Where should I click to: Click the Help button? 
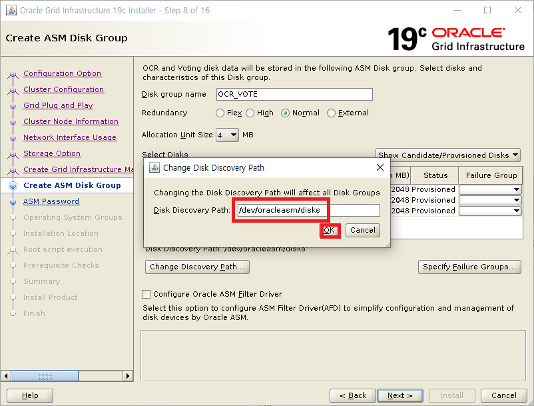[x=30, y=395]
